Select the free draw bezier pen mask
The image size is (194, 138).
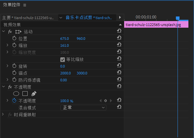coord(34,94)
